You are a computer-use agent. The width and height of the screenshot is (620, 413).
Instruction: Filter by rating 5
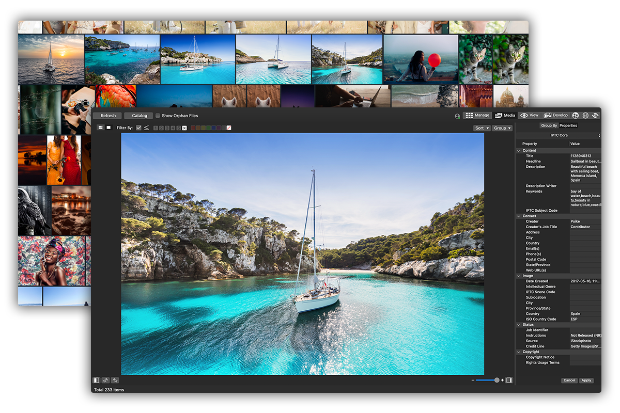178,128
